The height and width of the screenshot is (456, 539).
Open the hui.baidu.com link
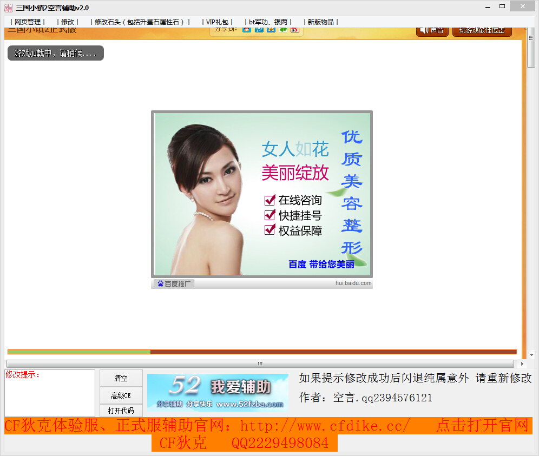(x=353, y=283)
